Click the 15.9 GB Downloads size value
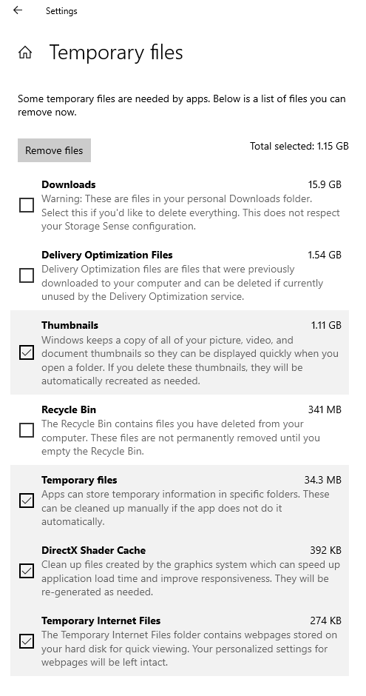 coord(325,184)
